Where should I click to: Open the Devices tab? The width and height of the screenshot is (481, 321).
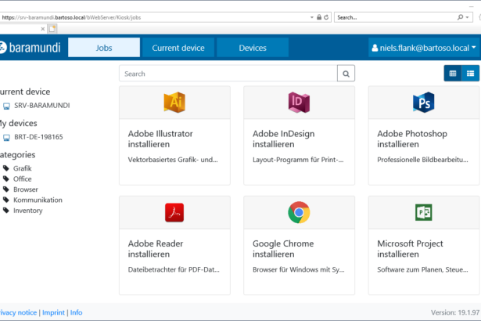point(253,48)
